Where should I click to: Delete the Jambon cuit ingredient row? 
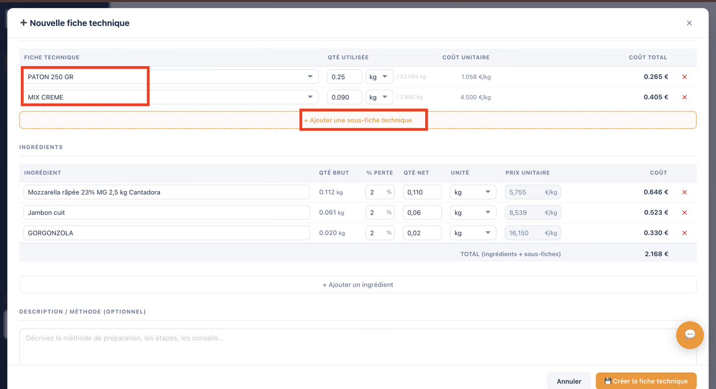(684, 213)
